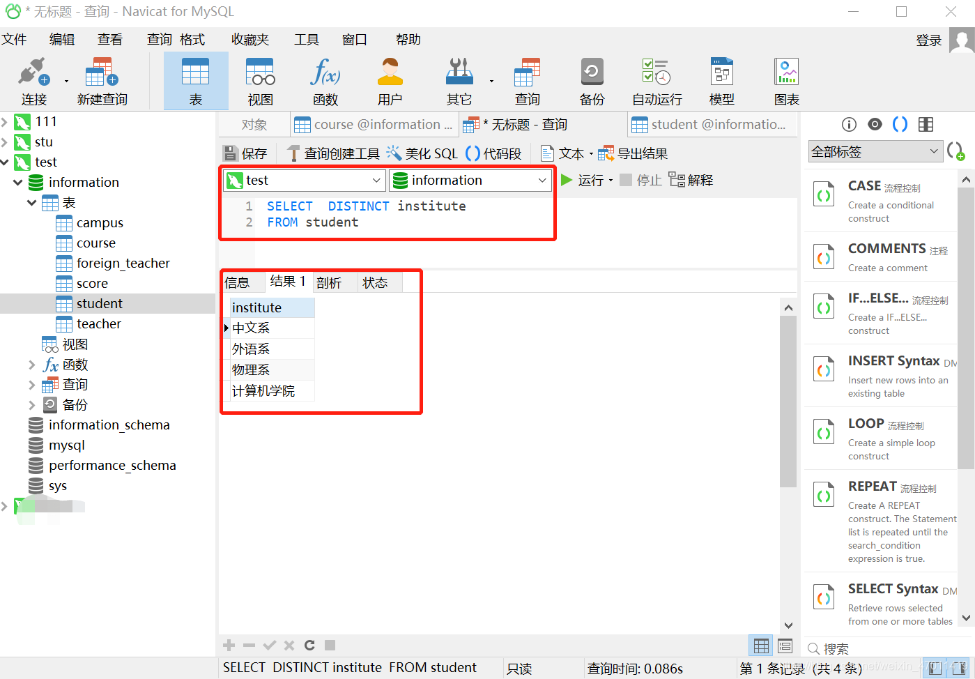This screenshot has height=679, width=975.
Task: Open the 用户 users toolbar button
Action: pyautogui.click(x=390, y=82)
